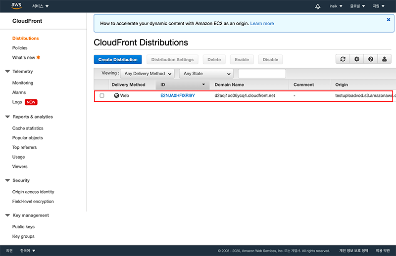The width and height of the screenshot is (396, 256).
Task: Collapse Reports & analytics section
Action: click(7, 117)
